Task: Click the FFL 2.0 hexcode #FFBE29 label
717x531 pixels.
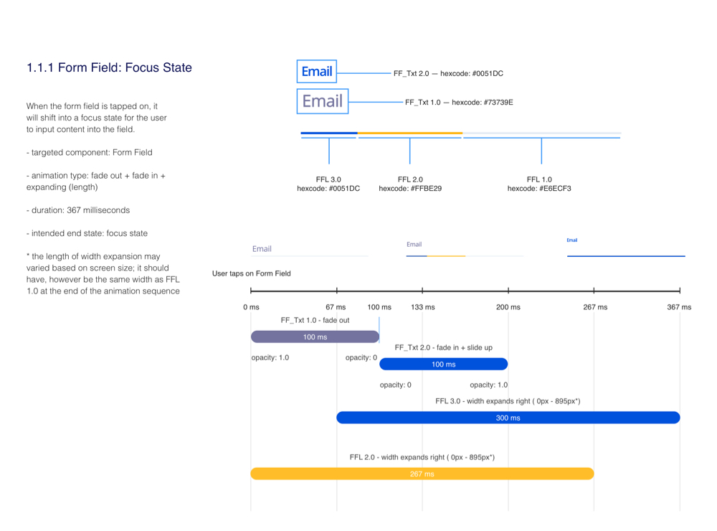Action: pos(410,184)
